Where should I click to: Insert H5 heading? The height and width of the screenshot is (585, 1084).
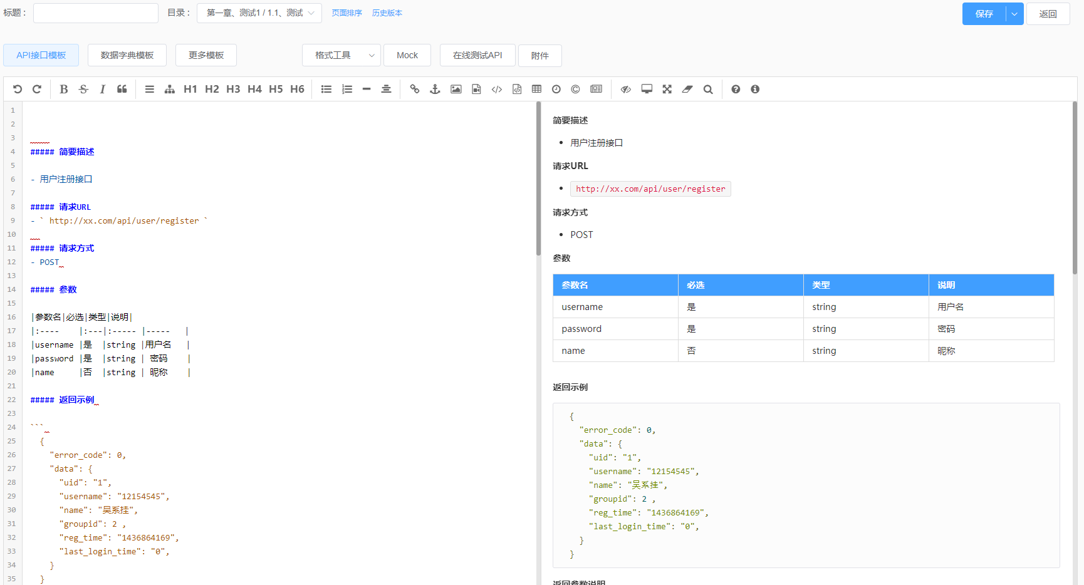click(x=276, y=89)
